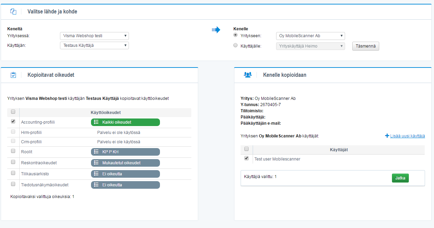Click the Käyttöoikeudet column header
The height and width of the screenshot is (228, 434).
point(105,113)
